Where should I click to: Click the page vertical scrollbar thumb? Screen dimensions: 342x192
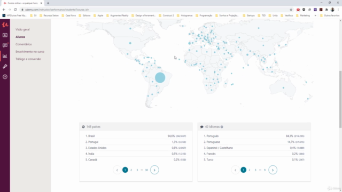340,99
